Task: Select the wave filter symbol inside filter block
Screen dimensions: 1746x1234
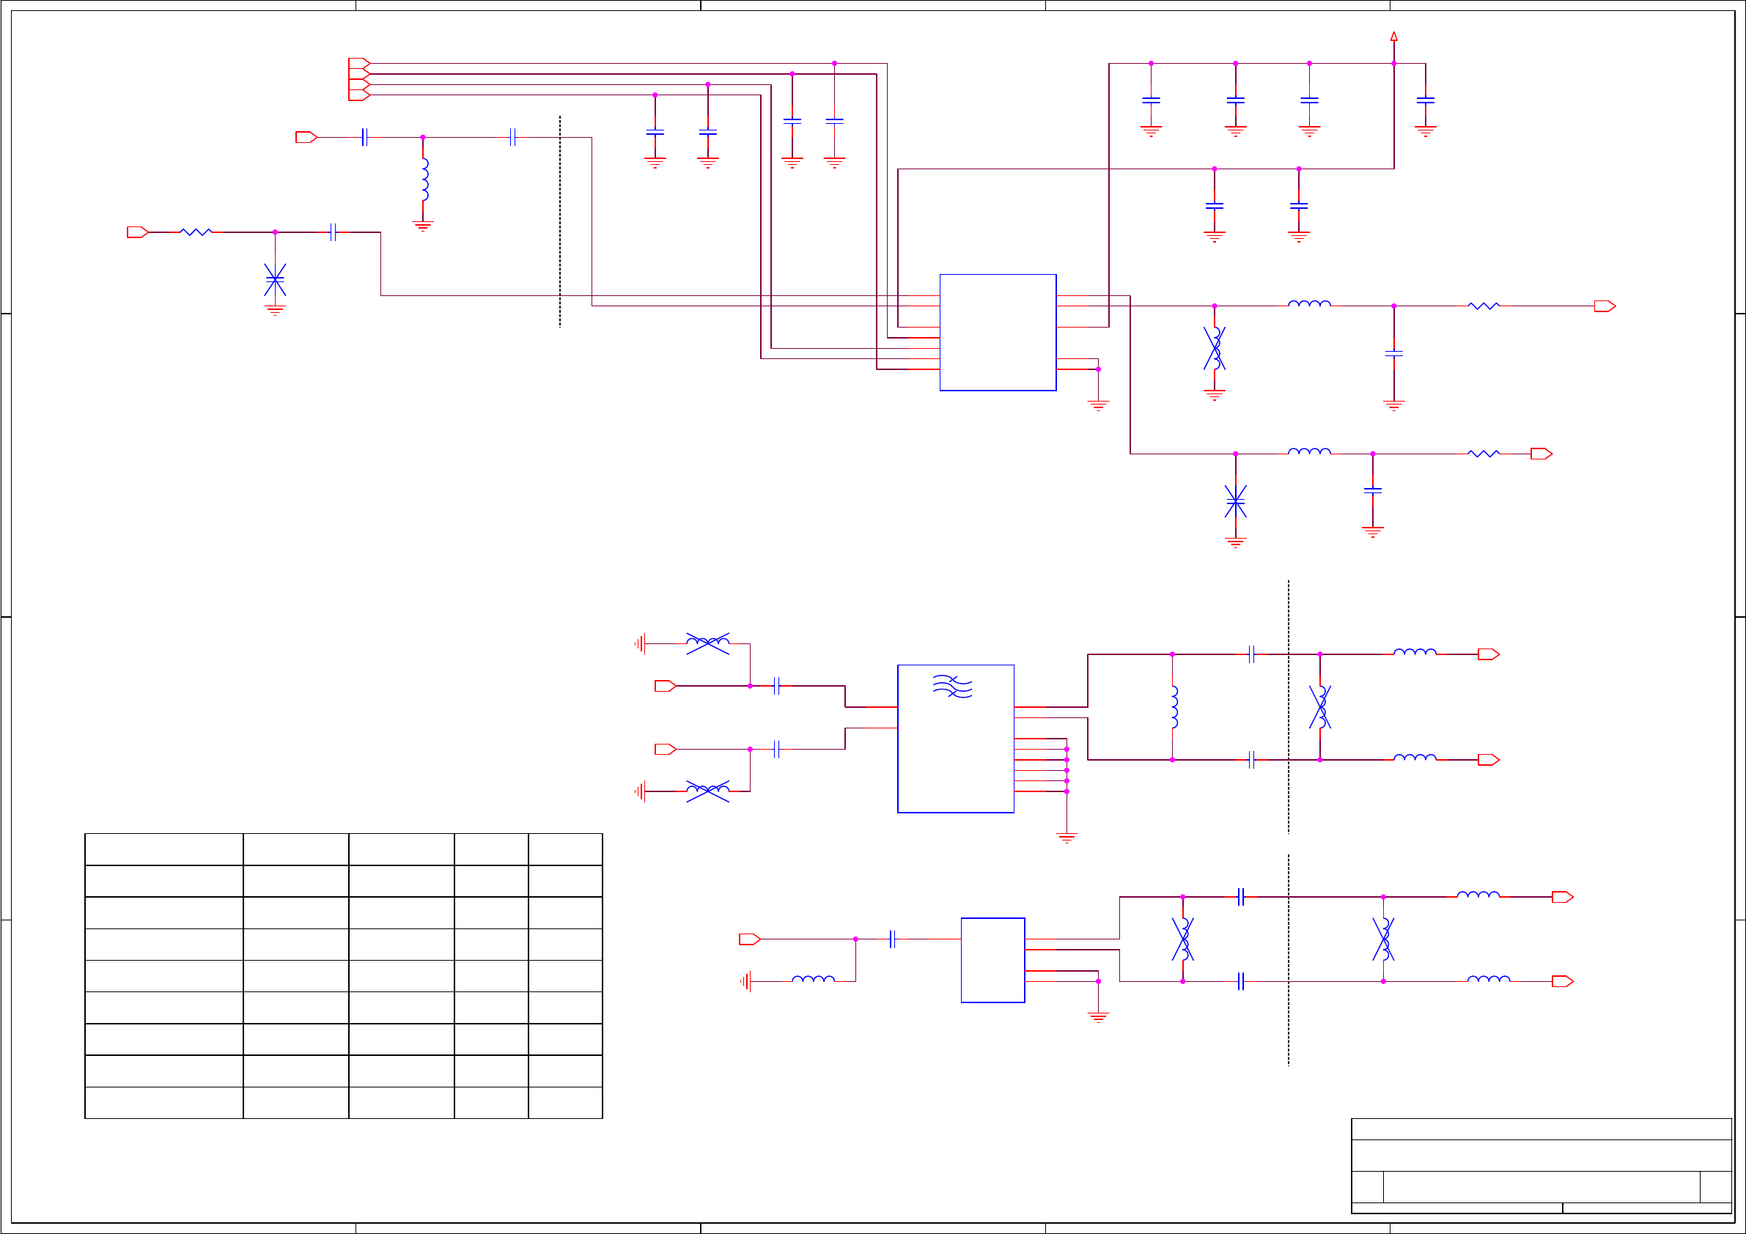Action: click(952, 686)
